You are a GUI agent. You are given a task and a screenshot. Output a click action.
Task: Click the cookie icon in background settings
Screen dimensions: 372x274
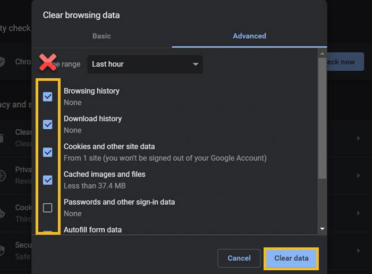[x=2, y=213]
